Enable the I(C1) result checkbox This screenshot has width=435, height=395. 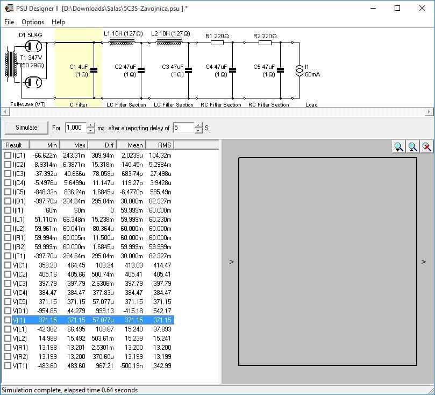click(x=8, y=156)
